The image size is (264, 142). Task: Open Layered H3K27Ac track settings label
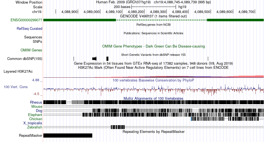(x=18, y=72)
